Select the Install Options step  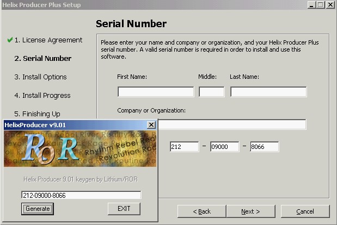coord(40,77)
